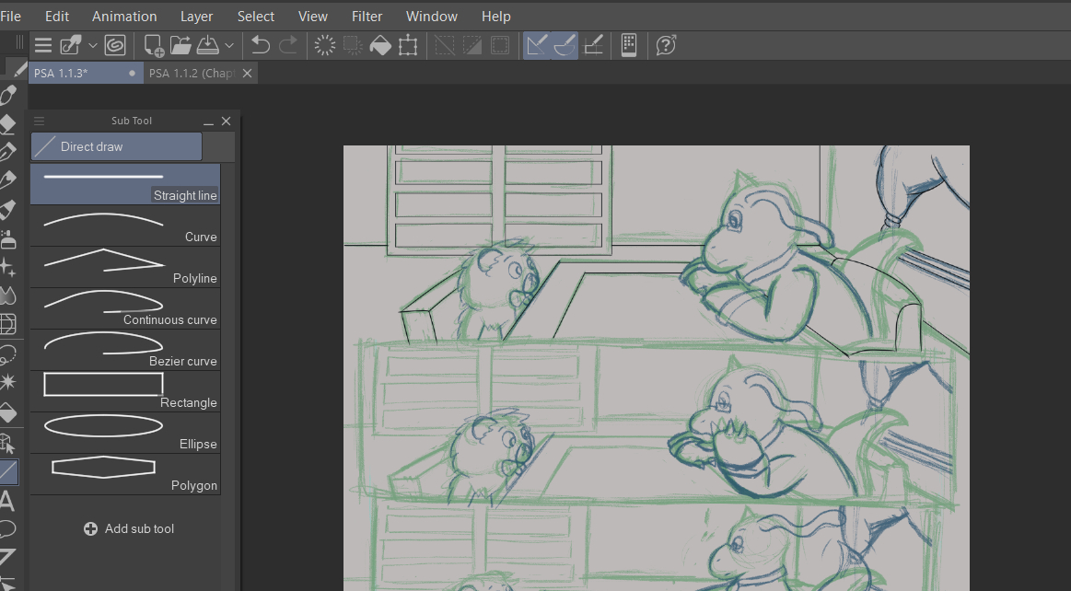Open the Sub Tool panel hamburger menu
Image resolution: width=1071 pixels, height=591 pixels.
point(40,121)
